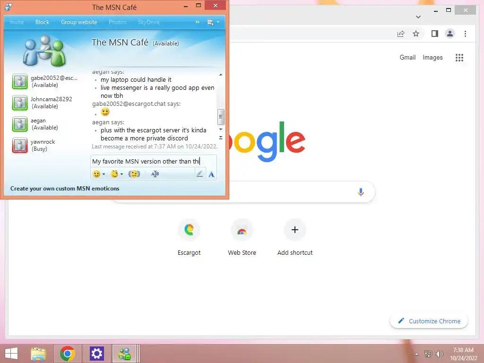
Task: Open the emoticon picker smiley icon
Action: [96, 174]
